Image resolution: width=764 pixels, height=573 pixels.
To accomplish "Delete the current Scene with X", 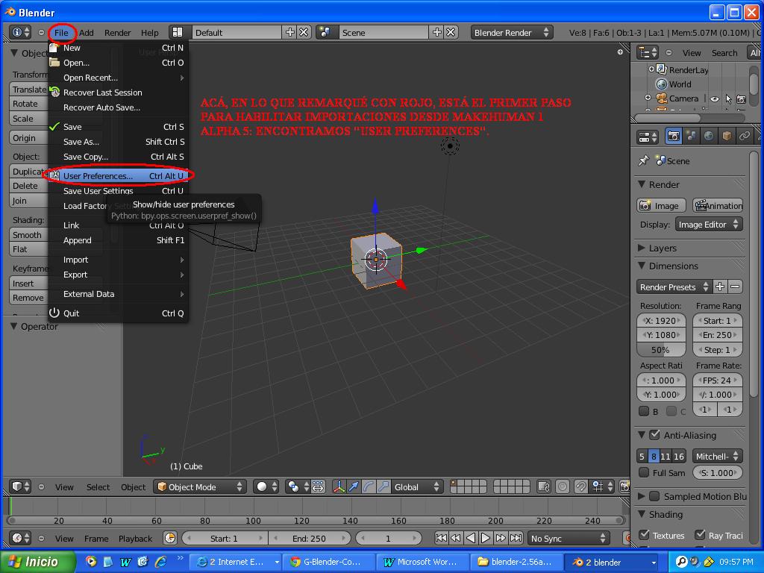I will point(451,32).
